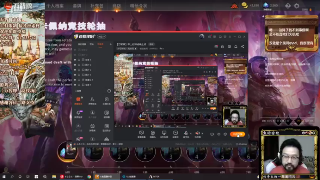Open stream settings gear beside orange button

pos(225,134)
